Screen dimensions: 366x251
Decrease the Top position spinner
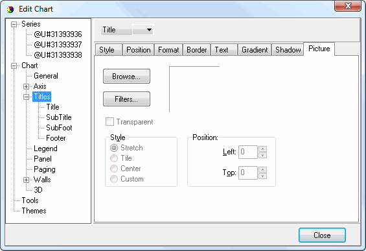coord(262,176)
